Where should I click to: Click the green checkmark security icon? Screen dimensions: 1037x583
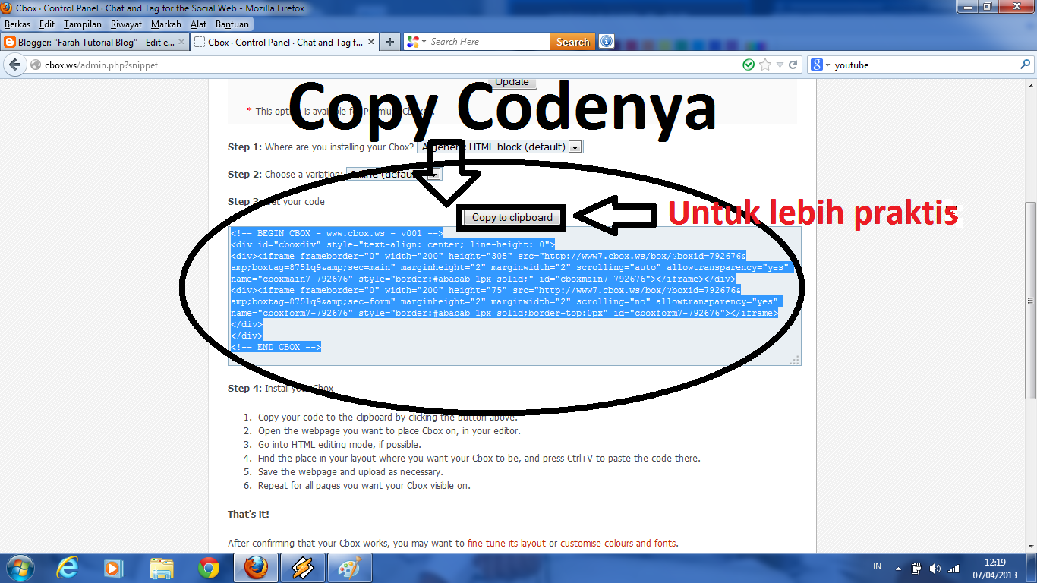tap(749, 65)
